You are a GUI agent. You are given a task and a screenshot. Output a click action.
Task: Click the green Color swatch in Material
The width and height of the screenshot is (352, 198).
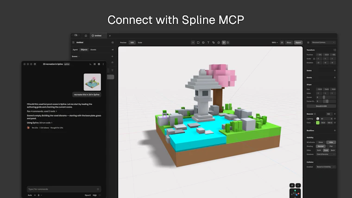pos(318,123)
